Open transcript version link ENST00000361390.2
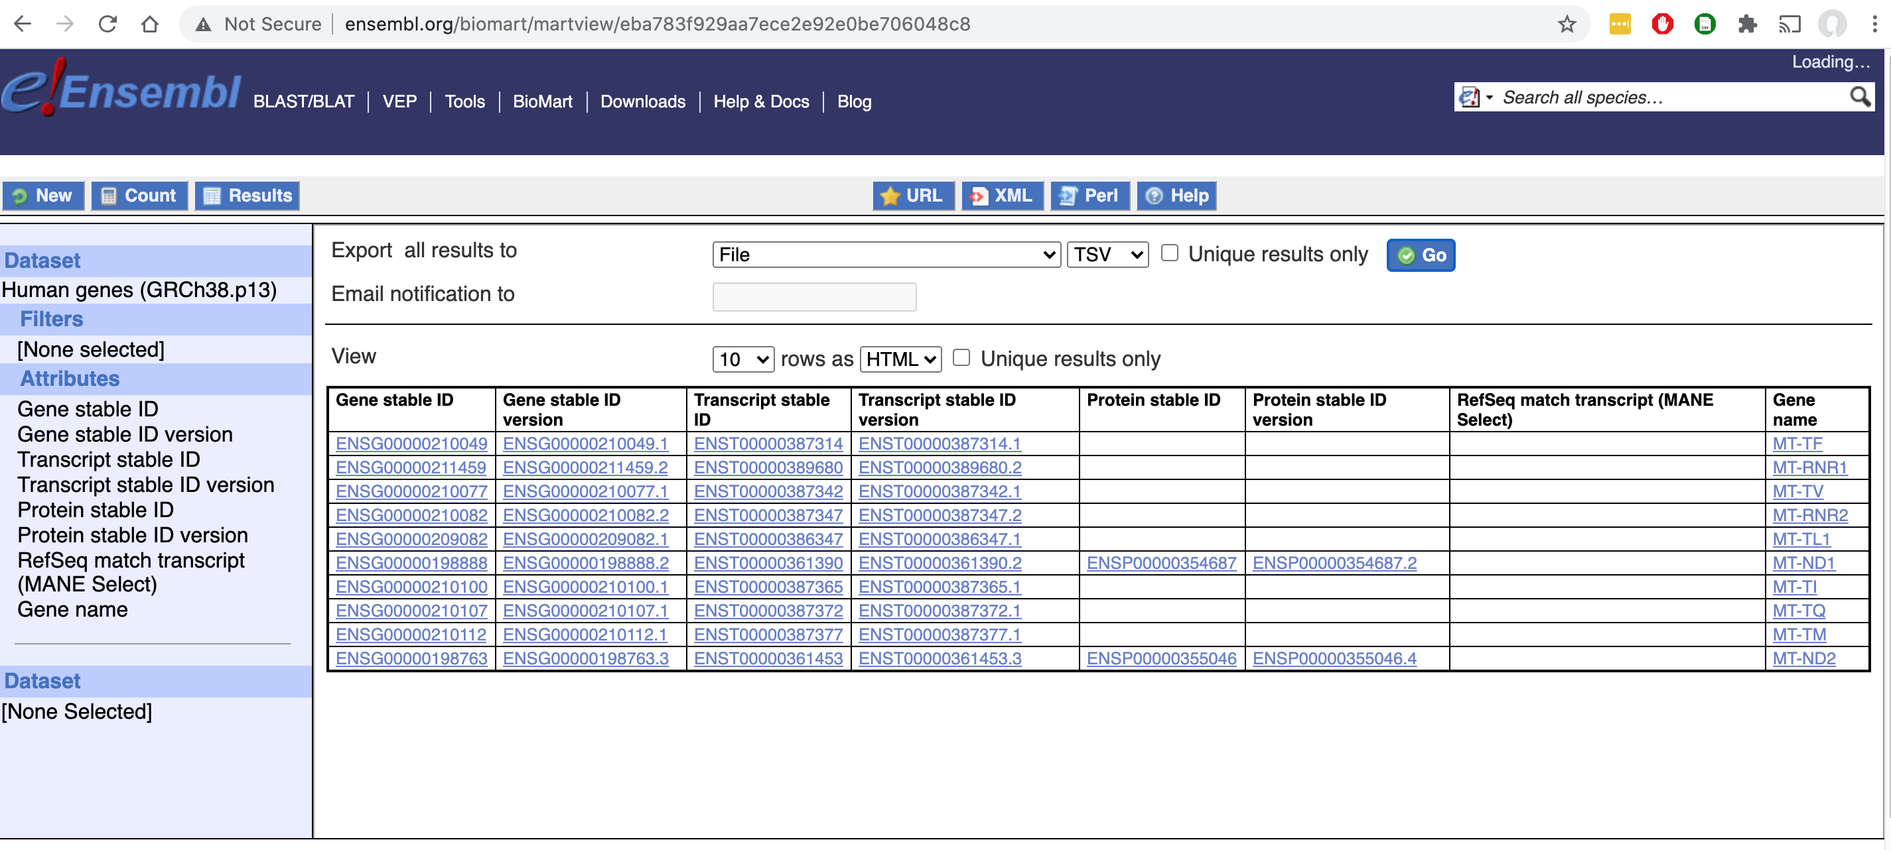The width and height of the screenshot is (1891, 850). (x=940, y=562)
